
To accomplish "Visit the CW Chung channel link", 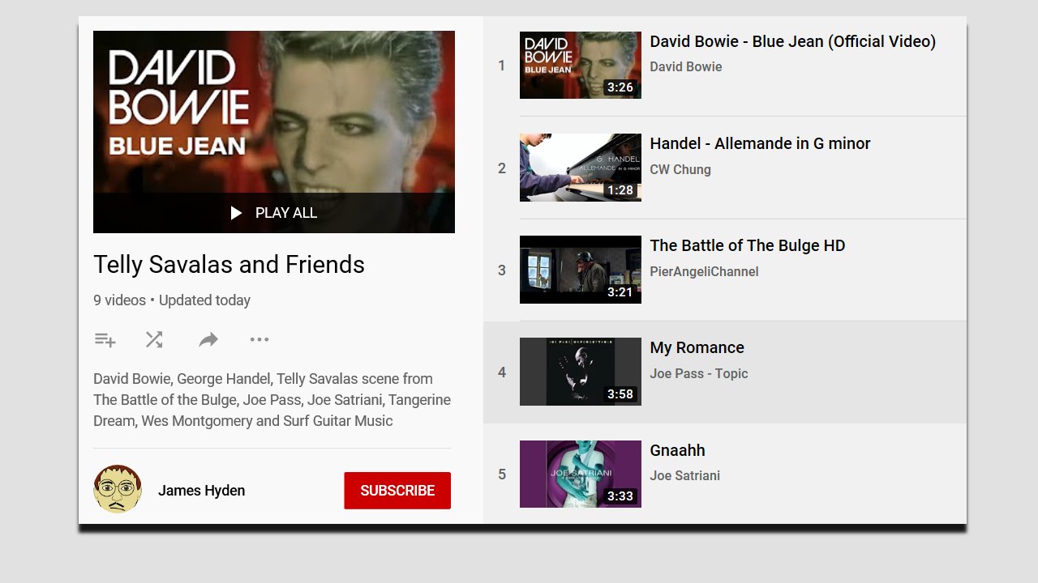I will (x=680, y=169).
